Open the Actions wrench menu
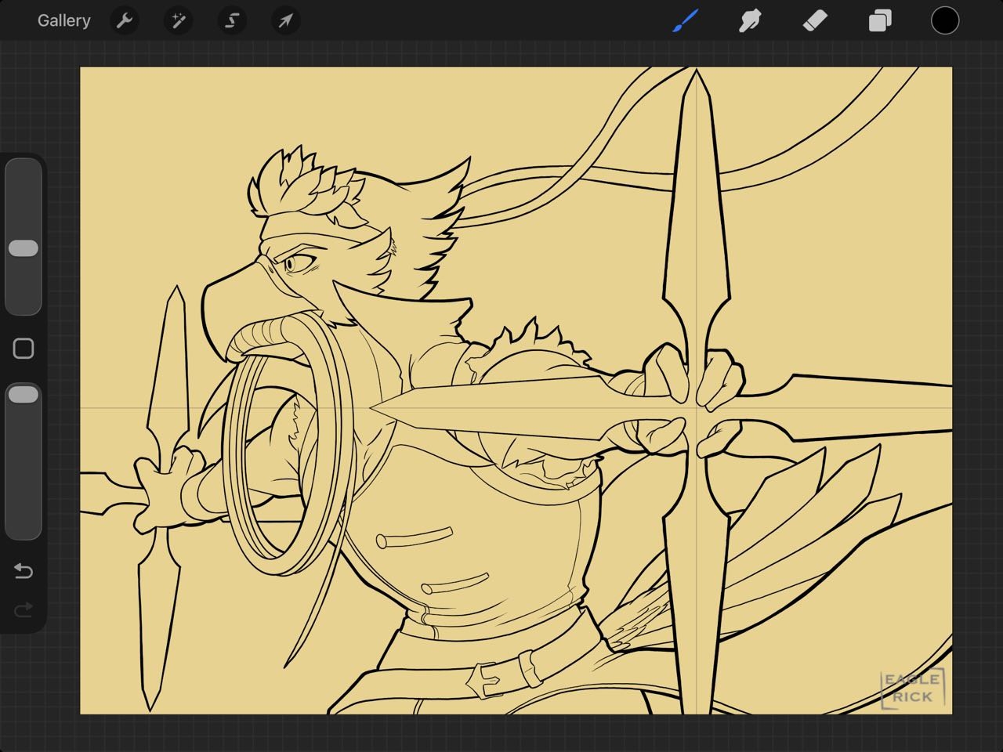The width and height of the screenshot is (1003, 752). (124, 20)
